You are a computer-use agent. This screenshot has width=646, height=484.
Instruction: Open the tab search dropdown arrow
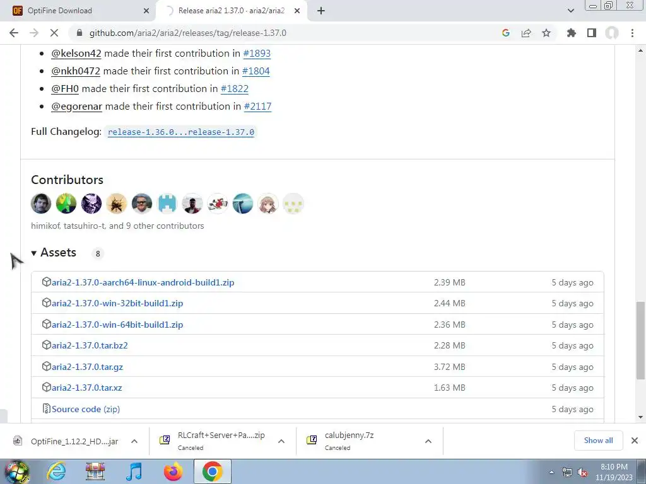[x=571, y=11]
